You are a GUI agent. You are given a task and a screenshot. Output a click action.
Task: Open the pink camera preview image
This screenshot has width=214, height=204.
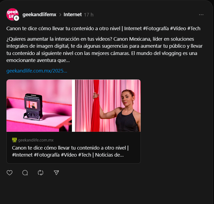pyautogui.click(x=39, y=106)
